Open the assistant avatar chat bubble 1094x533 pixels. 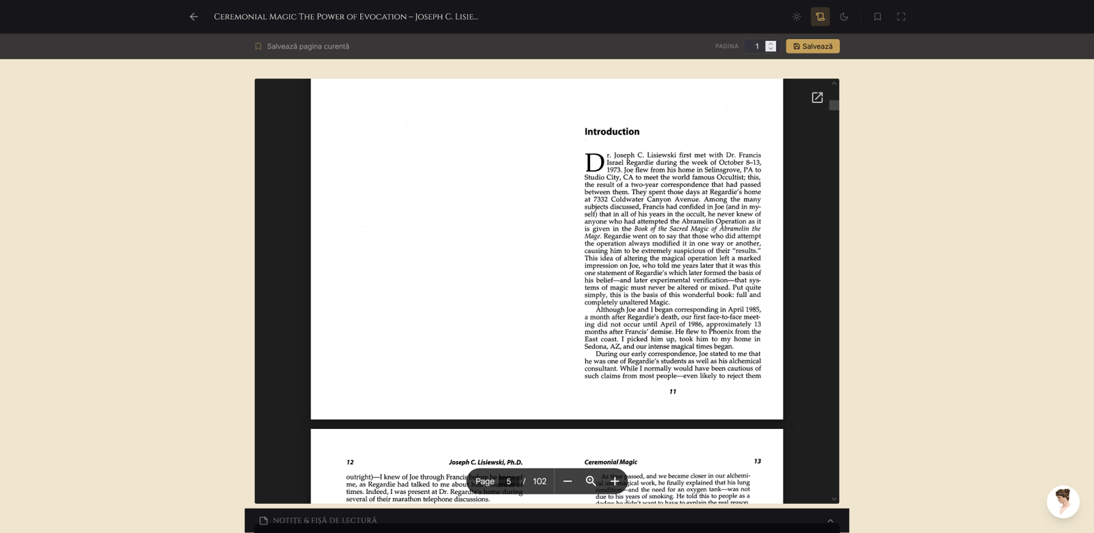coord(1063,502)
